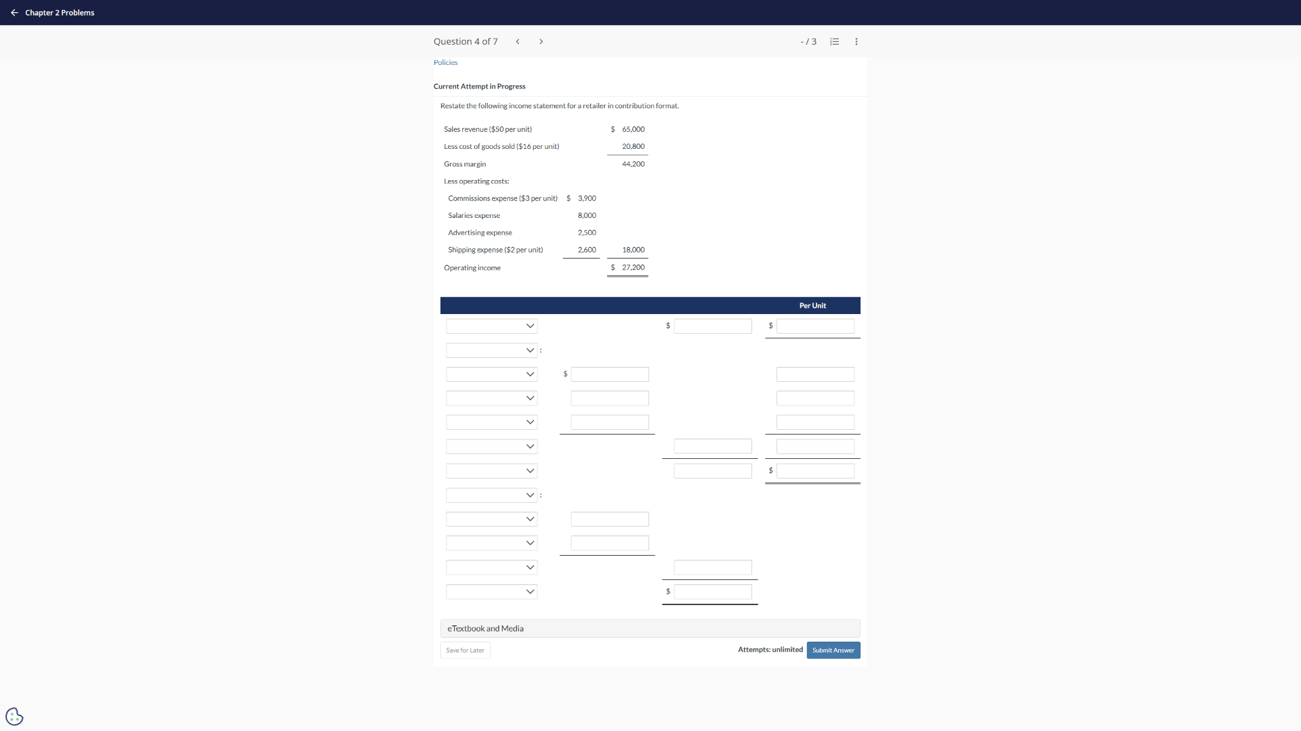Click the Save for Later button
The height and width of the screenshot is (731, 1301).
(x=466, y=650)
